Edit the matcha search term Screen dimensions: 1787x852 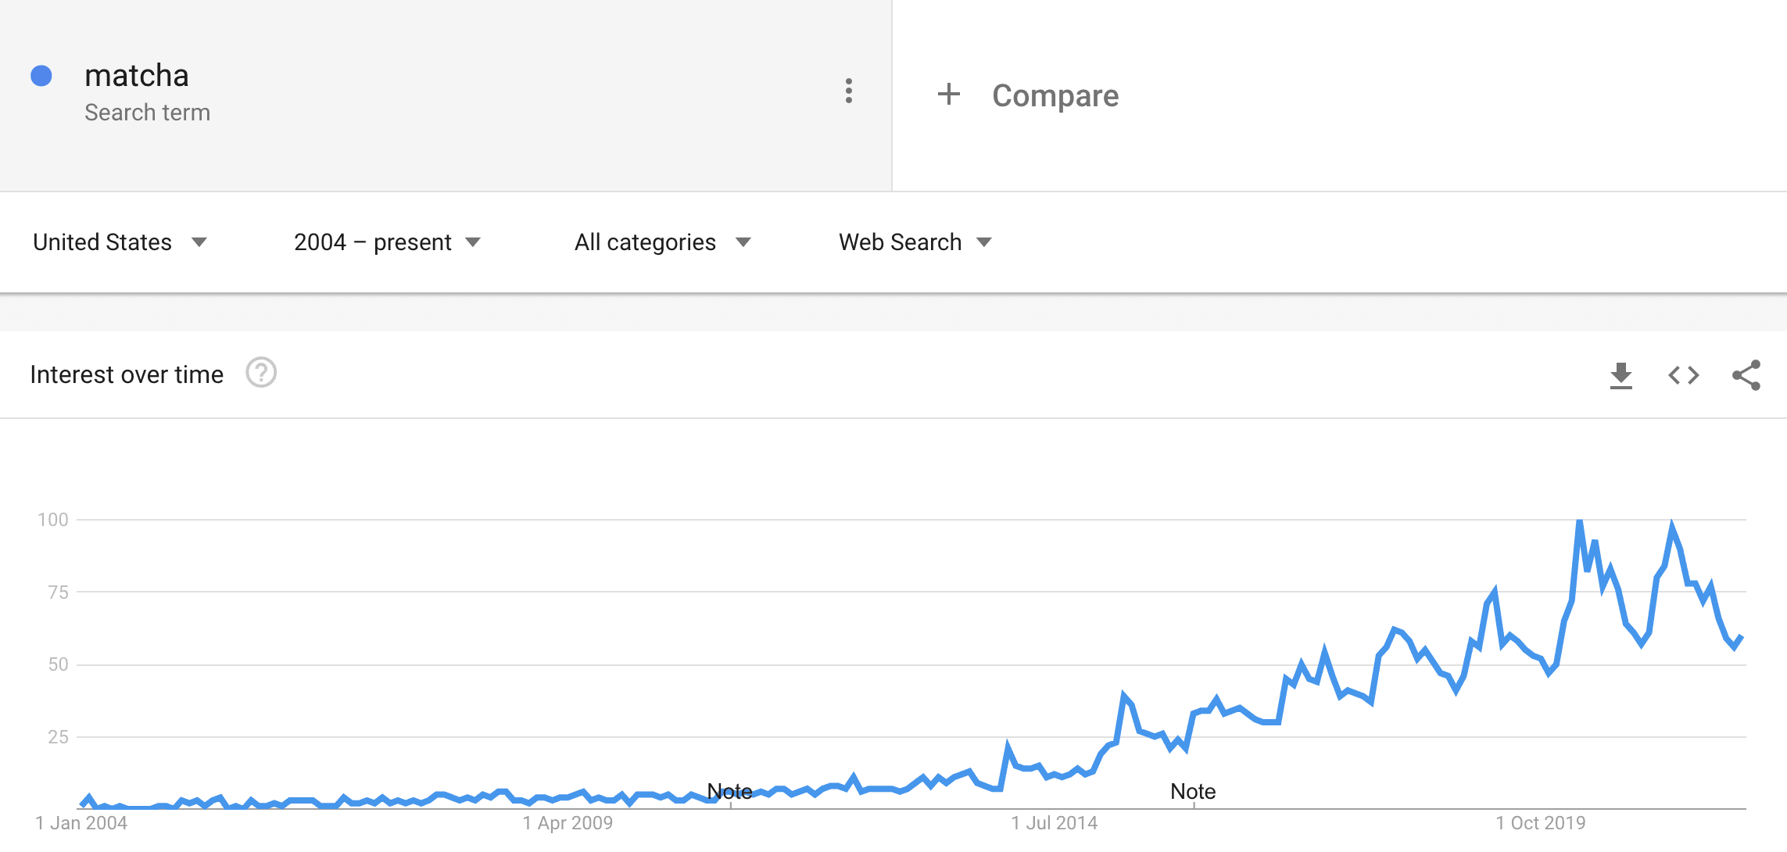coord(137,76)
